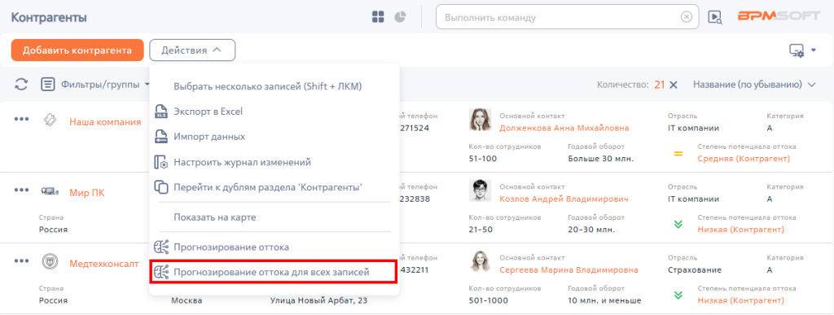Click the Excel icon beside Экспорт в Excel

click(160, 112)
